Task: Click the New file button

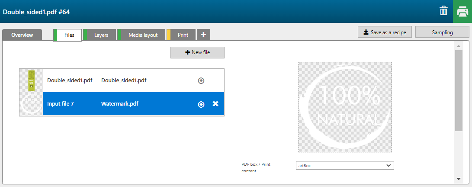Action: [197, 52]
